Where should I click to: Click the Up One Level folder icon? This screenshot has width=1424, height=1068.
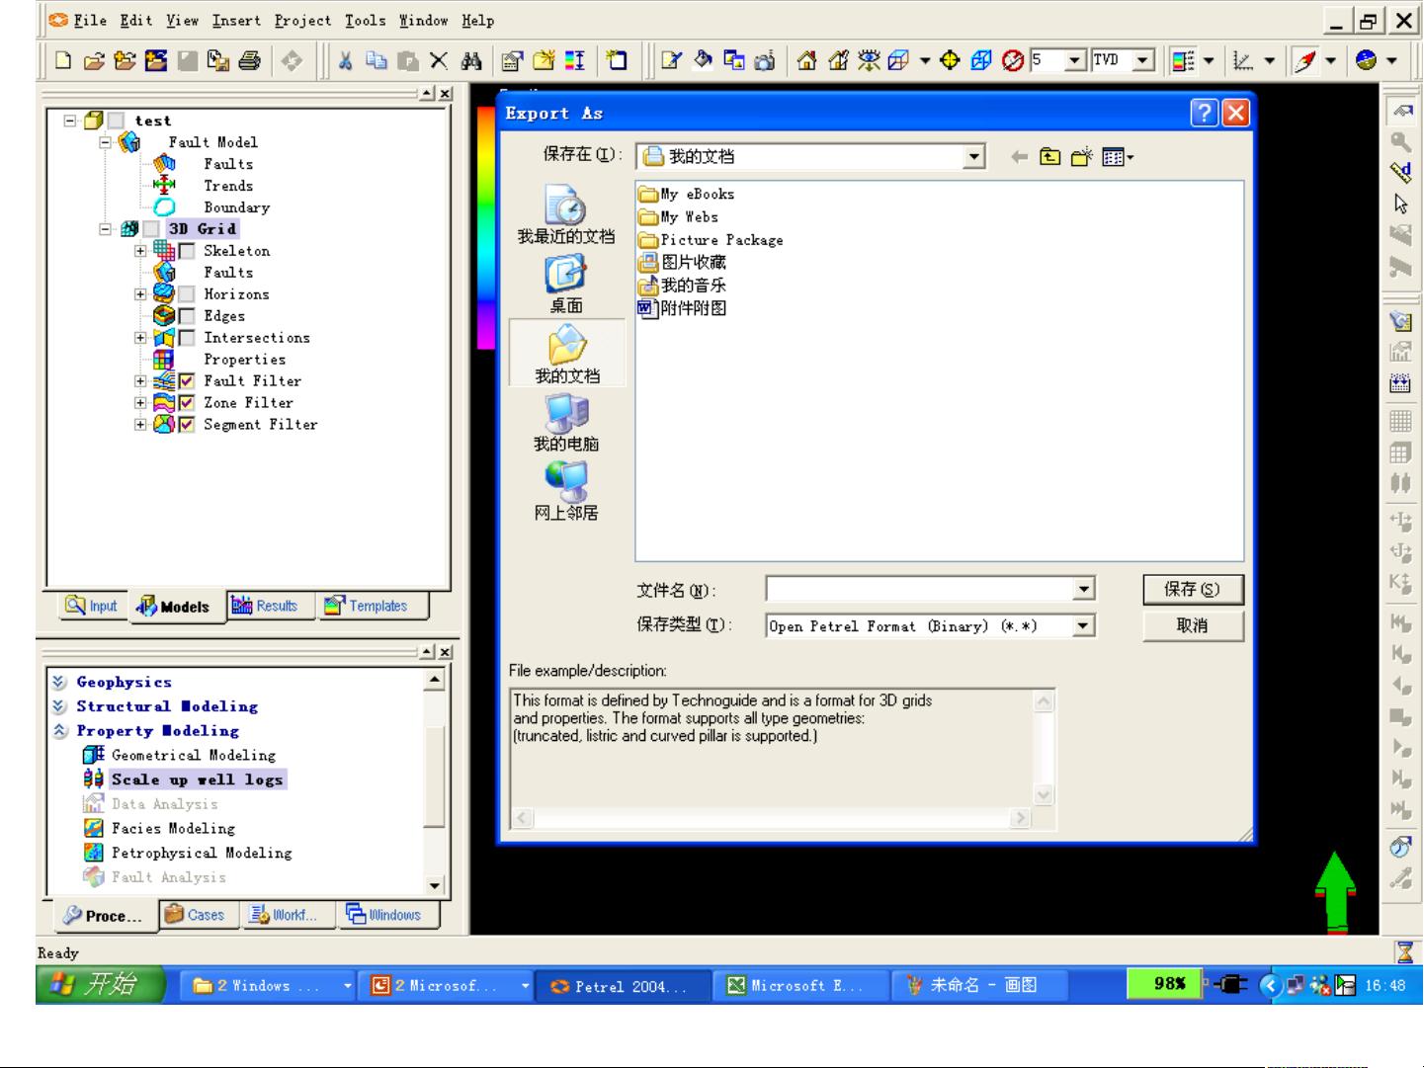click(x=1049, y=157)
